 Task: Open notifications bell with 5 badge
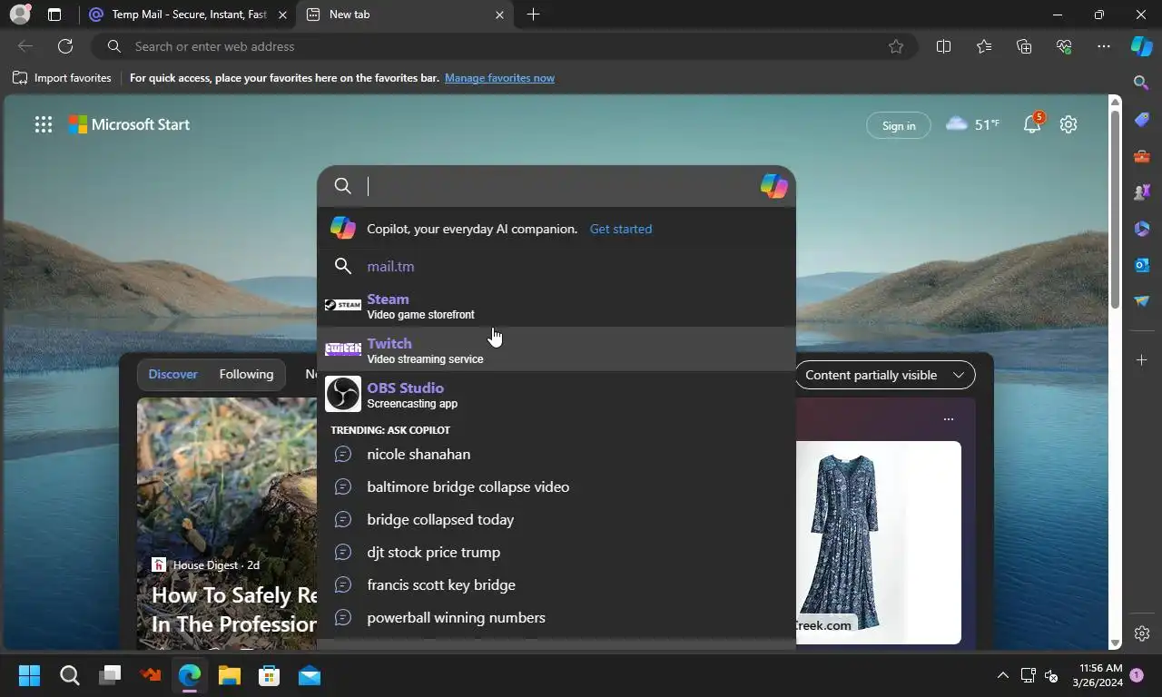coord(1032,124)
